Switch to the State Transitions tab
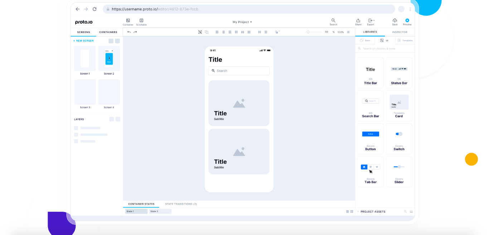Image resolution: width=489 pixels, height=235 pixels. [x=180, y=204]
